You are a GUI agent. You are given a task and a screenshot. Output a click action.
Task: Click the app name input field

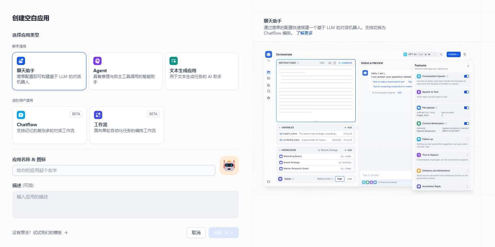113,170
